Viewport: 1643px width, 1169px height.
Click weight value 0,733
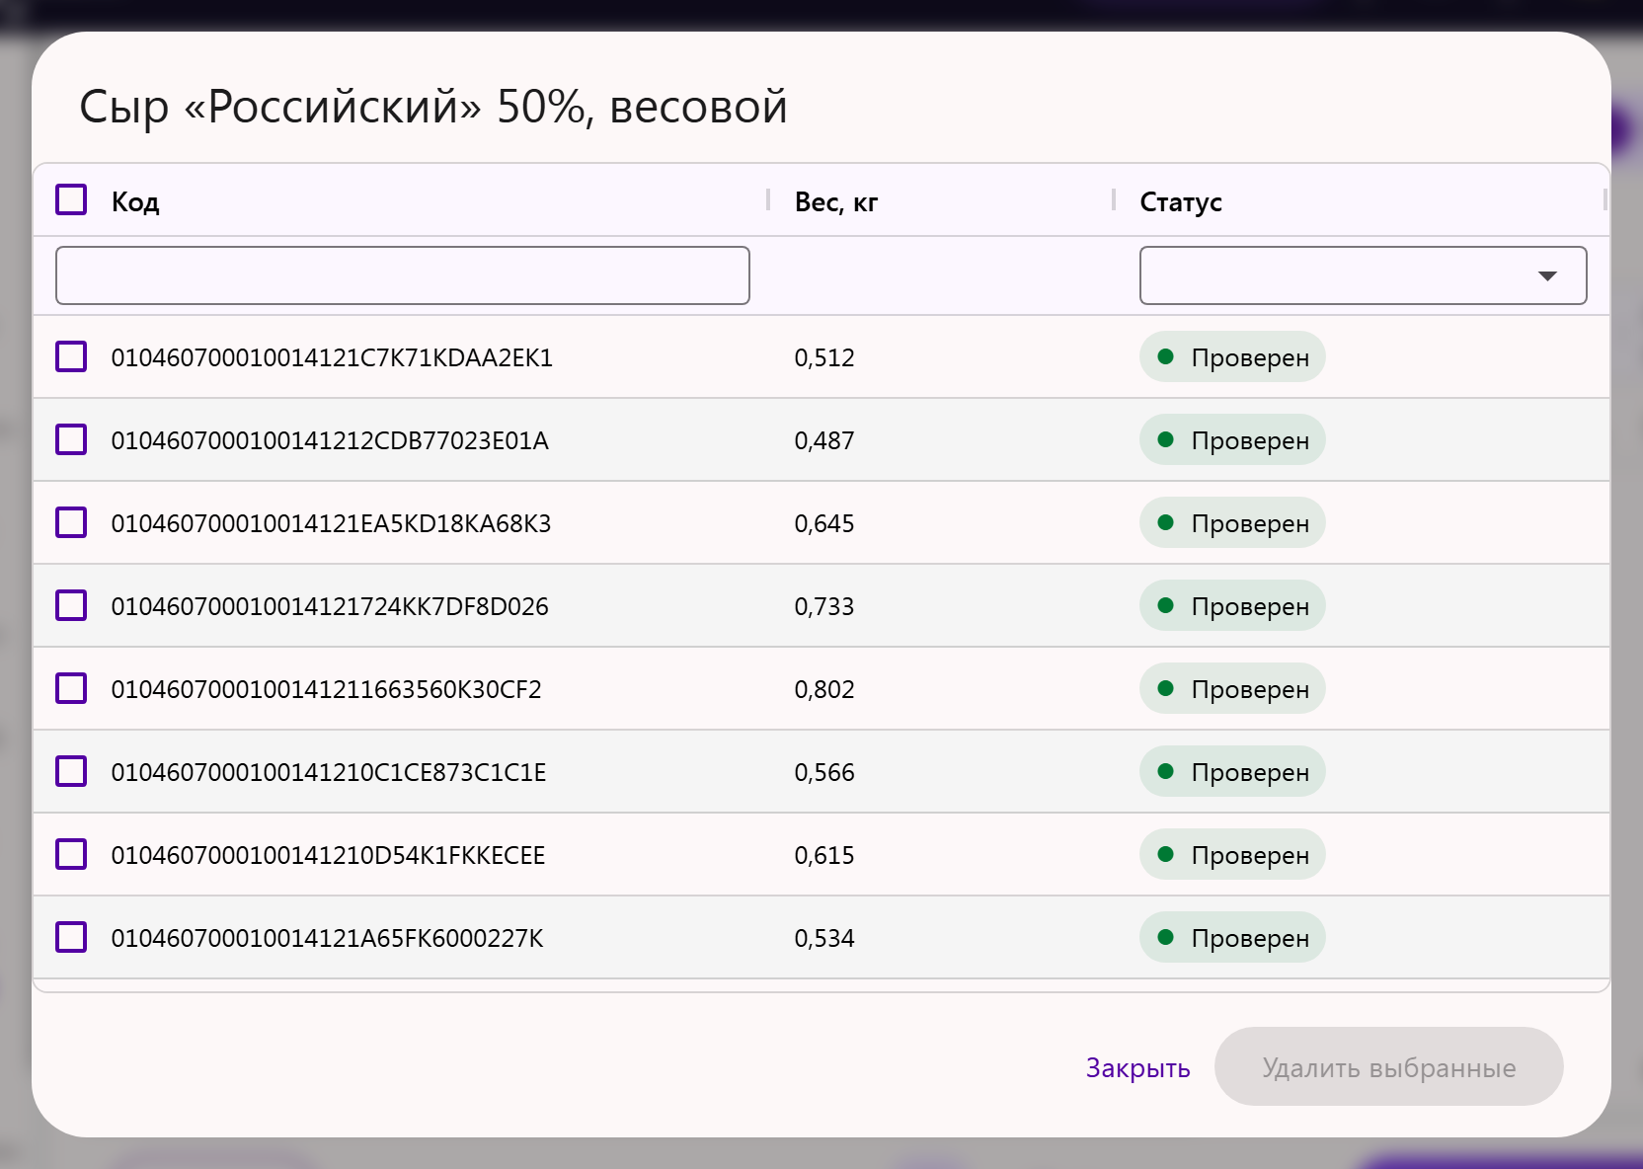click(824, 606)
